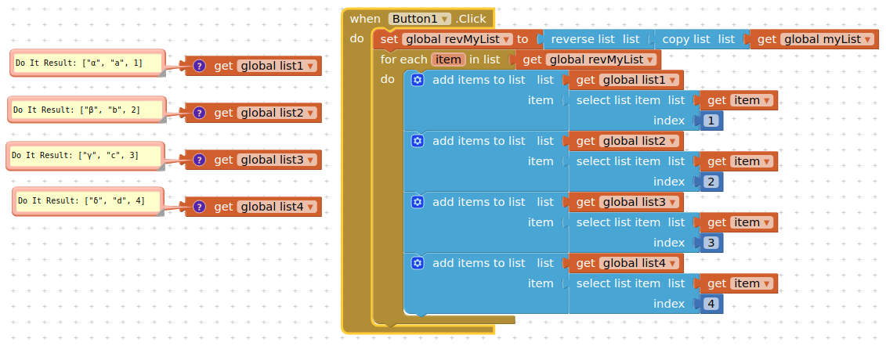Open mutator gear on add items to global list1
886x346 pixels.
pyautogui.click(x=418, y=80)
